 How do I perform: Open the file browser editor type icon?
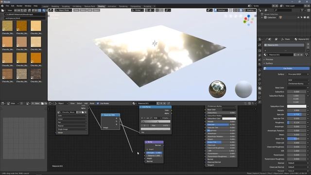click(x=3, y=10)
